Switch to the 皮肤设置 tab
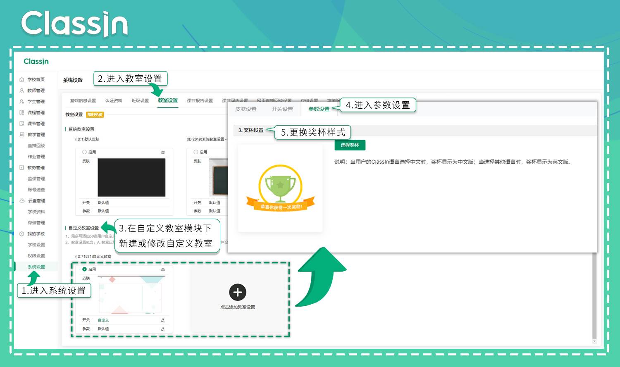 [246, 109]
